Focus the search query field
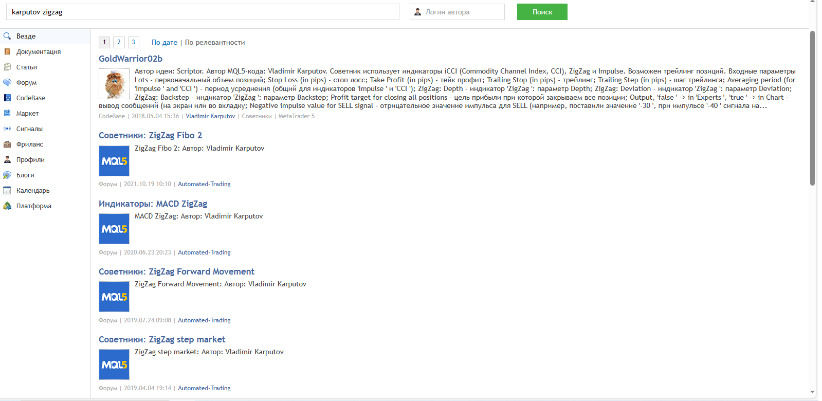 coord(203,12)
